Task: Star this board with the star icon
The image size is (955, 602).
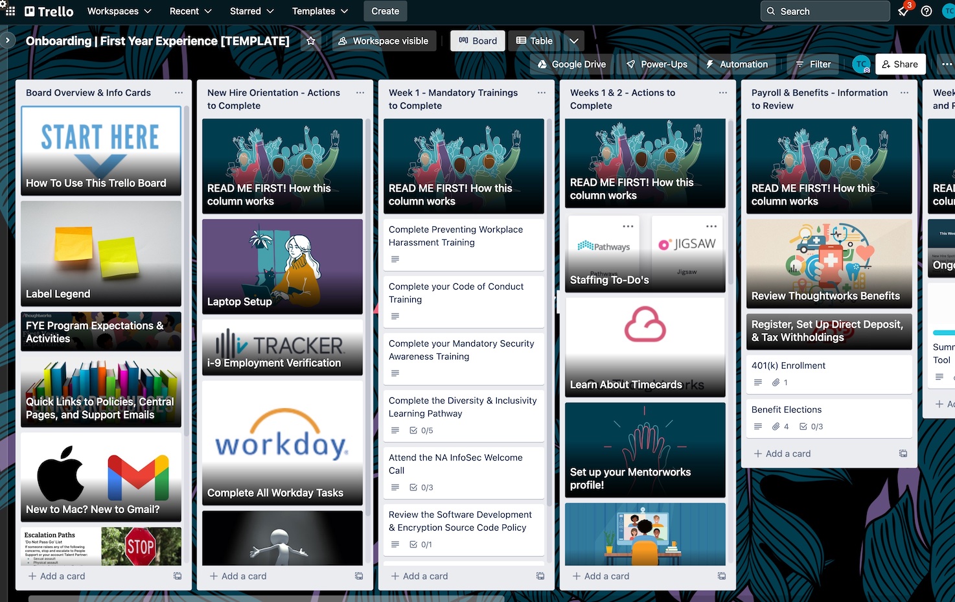Action: (x=310, y=41)
